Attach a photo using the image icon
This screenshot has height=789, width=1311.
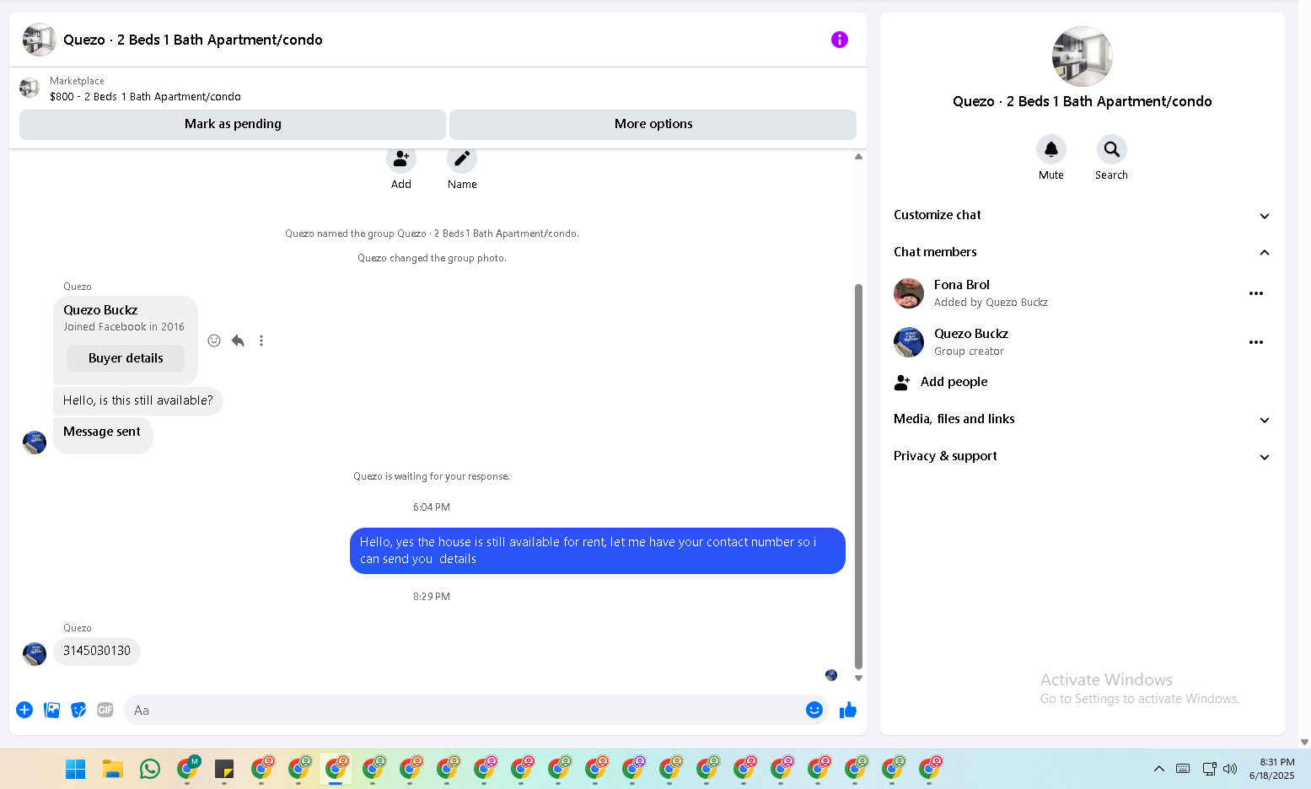click(51, 710)
